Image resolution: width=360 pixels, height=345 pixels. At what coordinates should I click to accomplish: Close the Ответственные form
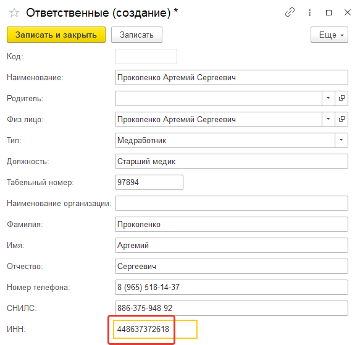348,12
